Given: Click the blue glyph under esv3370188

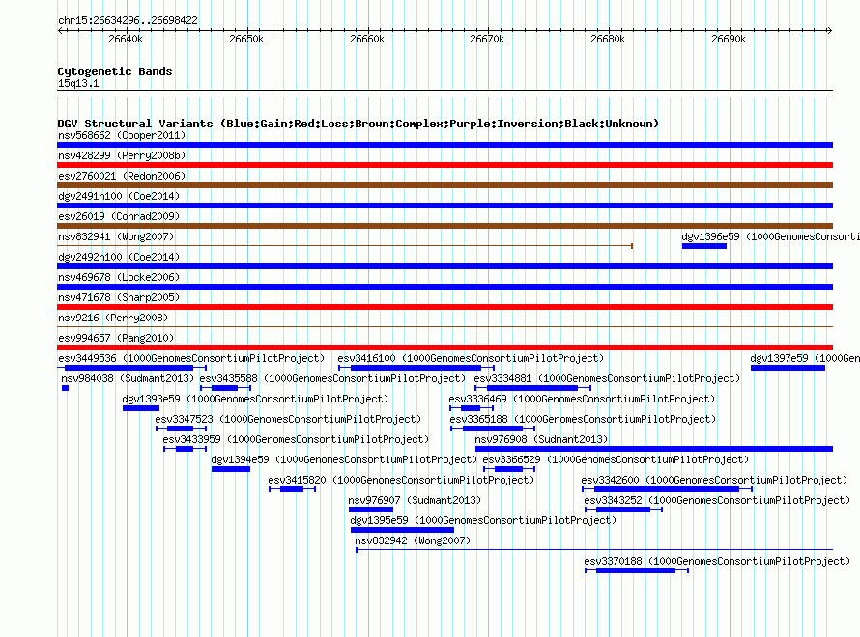Looking at the screenshot, I should coord(636,570).
